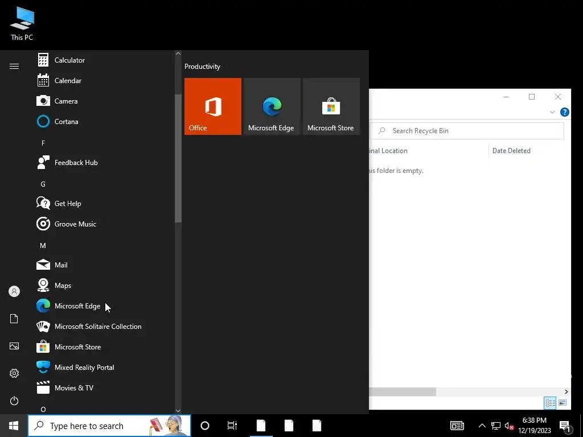Click the Cortana circle on taskbar
Screen dimensions: 583x437
205,426
